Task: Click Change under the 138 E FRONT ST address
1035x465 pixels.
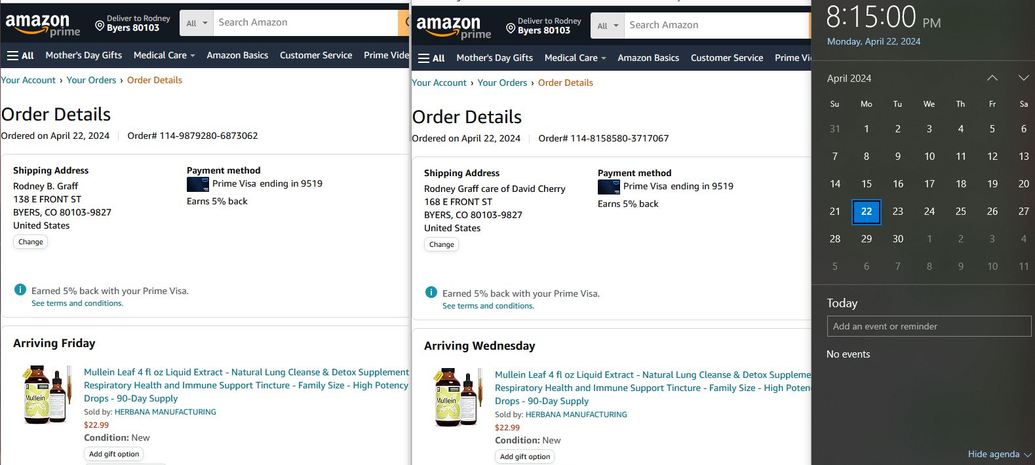Action: tap(31, 242)
